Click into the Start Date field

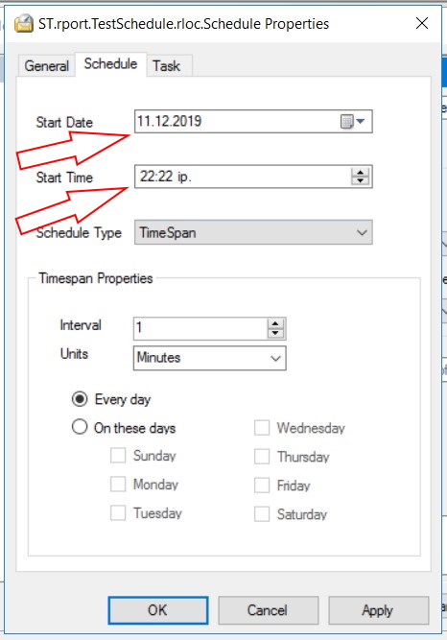[253, 121]
